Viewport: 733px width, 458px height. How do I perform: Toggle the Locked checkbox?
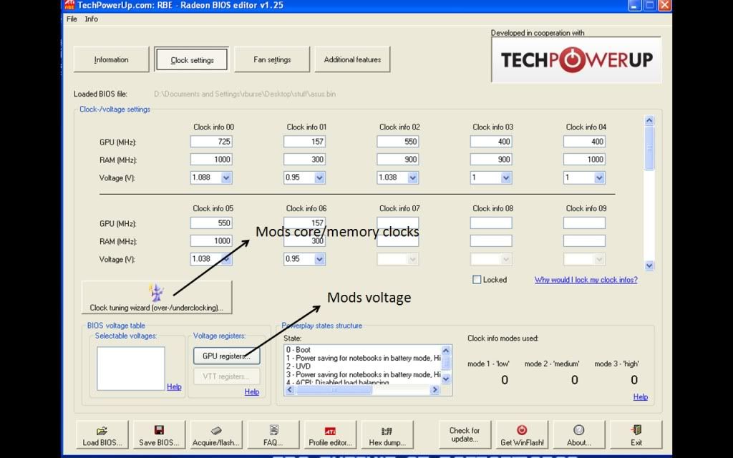click(477, 280)
